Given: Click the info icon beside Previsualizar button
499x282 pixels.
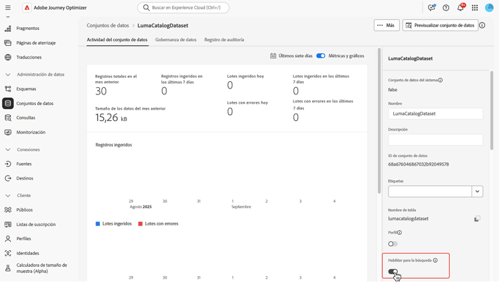Looking at the screenshot, I should 482,25.
